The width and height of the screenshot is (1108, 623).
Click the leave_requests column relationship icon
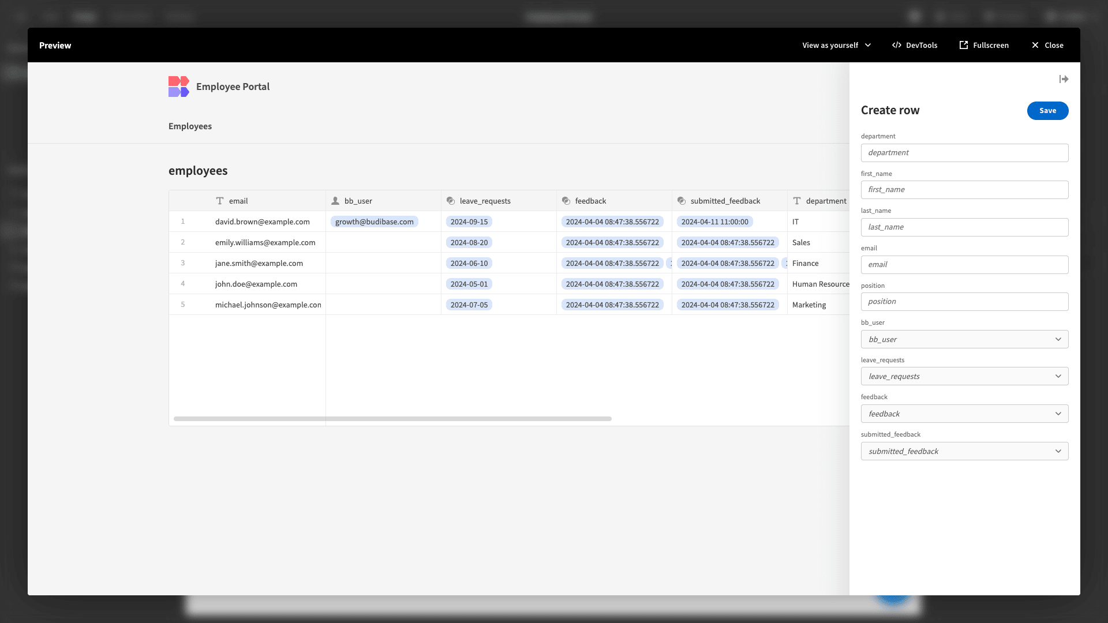[x=451, y=201]
